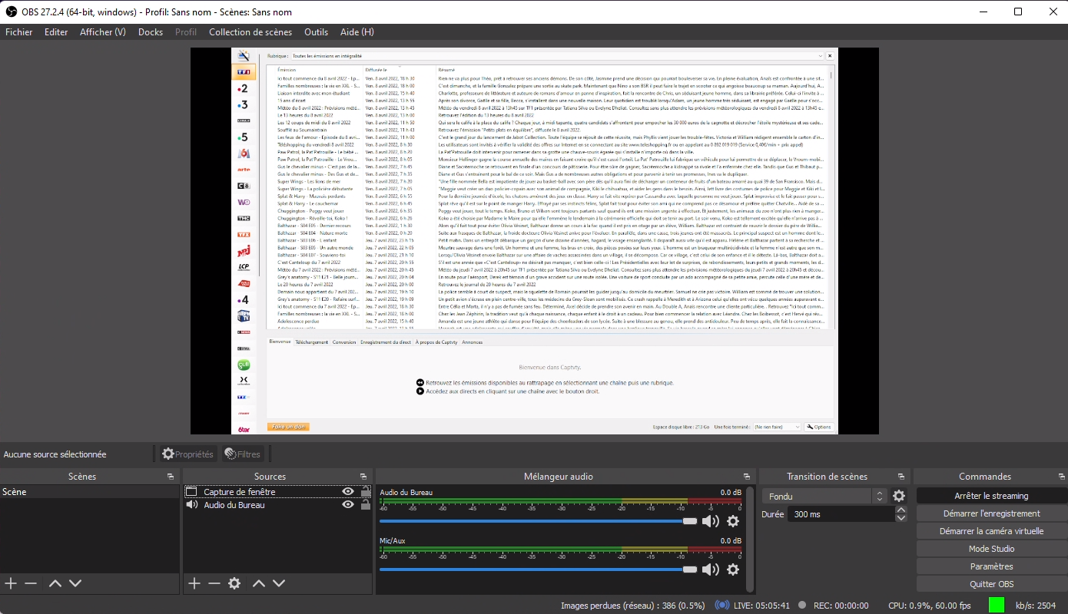
Task: Click Arrêter le streaming
Action: (991, 496)
